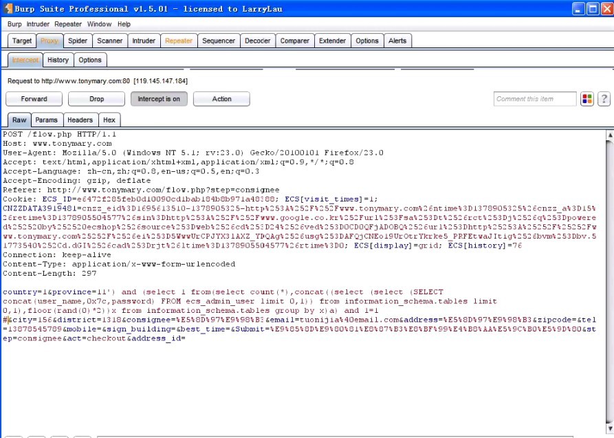Click the request editor scroll up arrow
The height and width of the screenshot is (438, 614).
pos(610,135)
